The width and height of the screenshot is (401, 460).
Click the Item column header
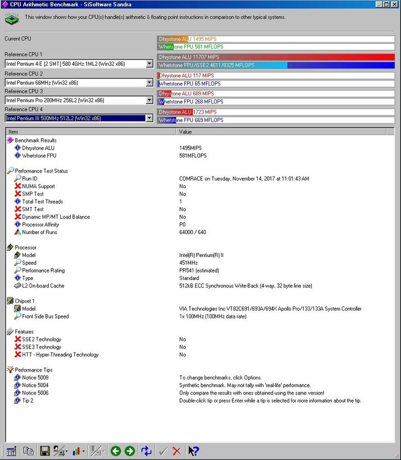(x=91, y=132)
